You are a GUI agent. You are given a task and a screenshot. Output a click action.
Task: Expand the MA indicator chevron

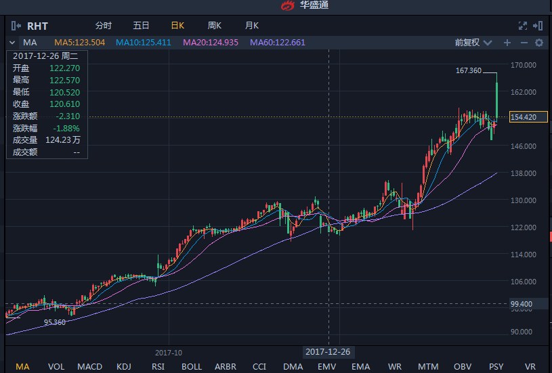[x=12, y=43]
